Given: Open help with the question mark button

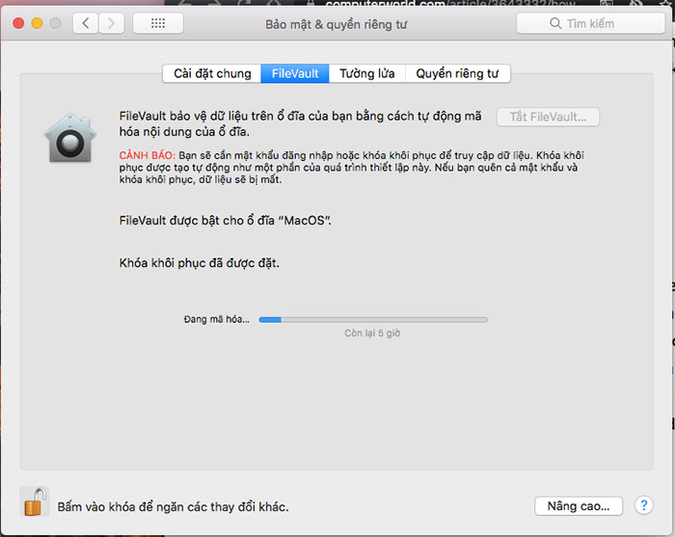Looking at the screenshot, I should pyautogui.click(x=643, y=505).
